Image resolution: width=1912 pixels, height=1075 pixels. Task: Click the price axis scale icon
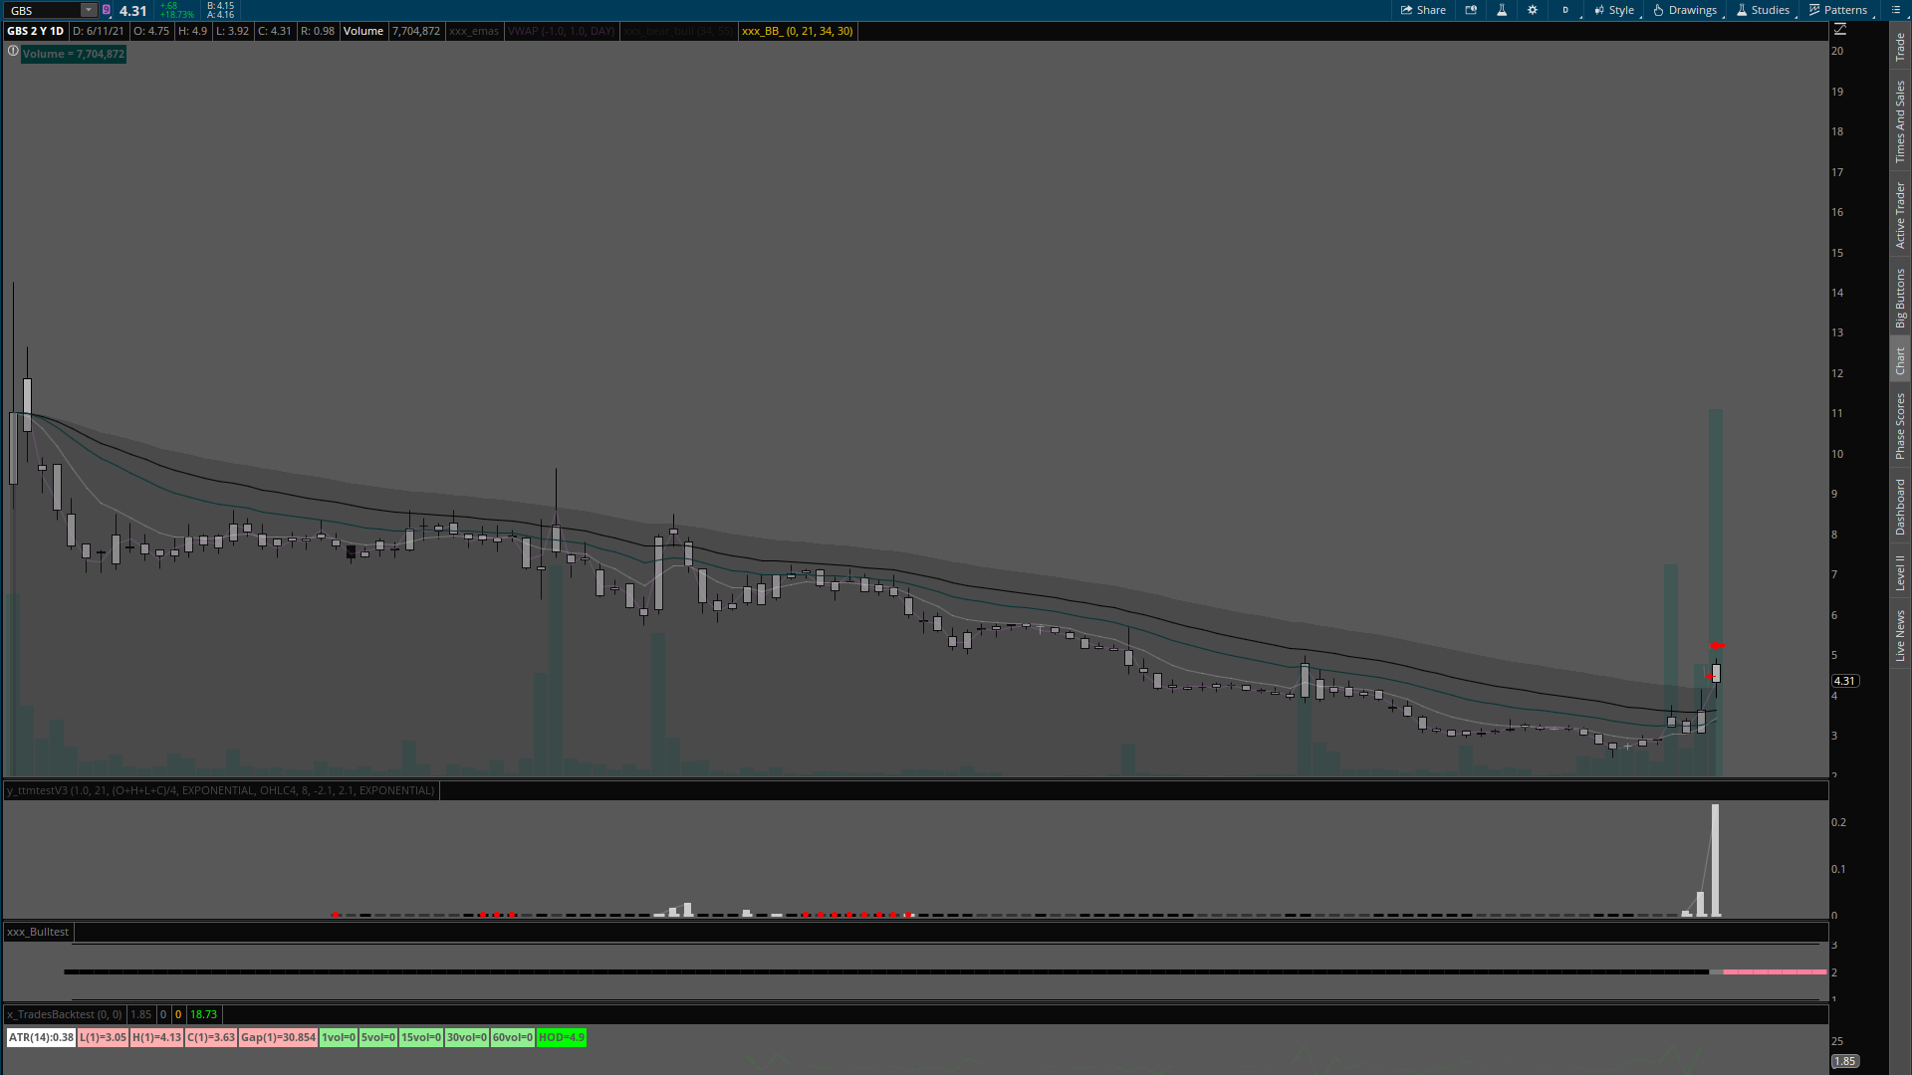(1840, 30)
